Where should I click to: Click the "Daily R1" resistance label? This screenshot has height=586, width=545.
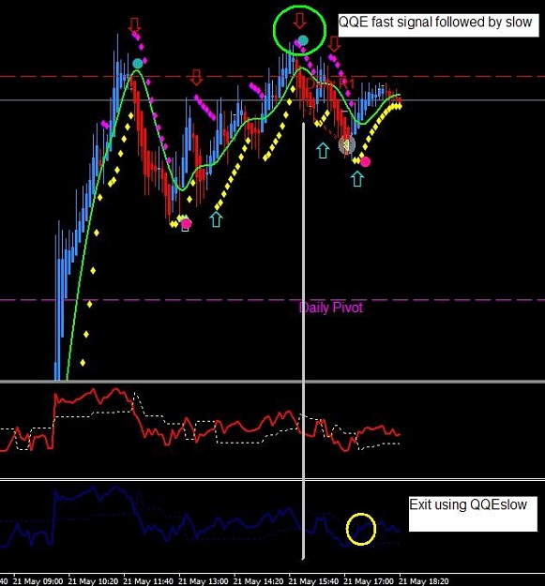click(x=330, y=84)
